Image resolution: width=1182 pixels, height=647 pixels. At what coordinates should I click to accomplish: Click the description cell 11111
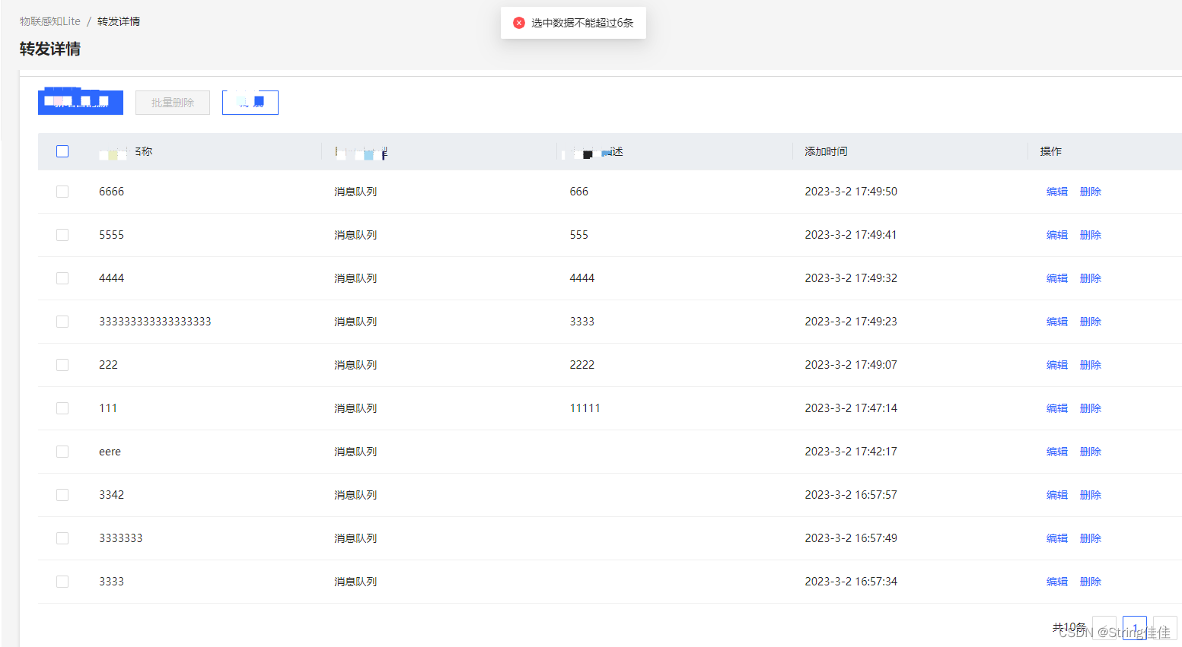585,408
